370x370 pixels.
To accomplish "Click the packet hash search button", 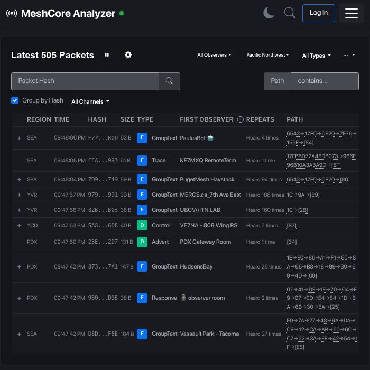I will pos(169,81).
